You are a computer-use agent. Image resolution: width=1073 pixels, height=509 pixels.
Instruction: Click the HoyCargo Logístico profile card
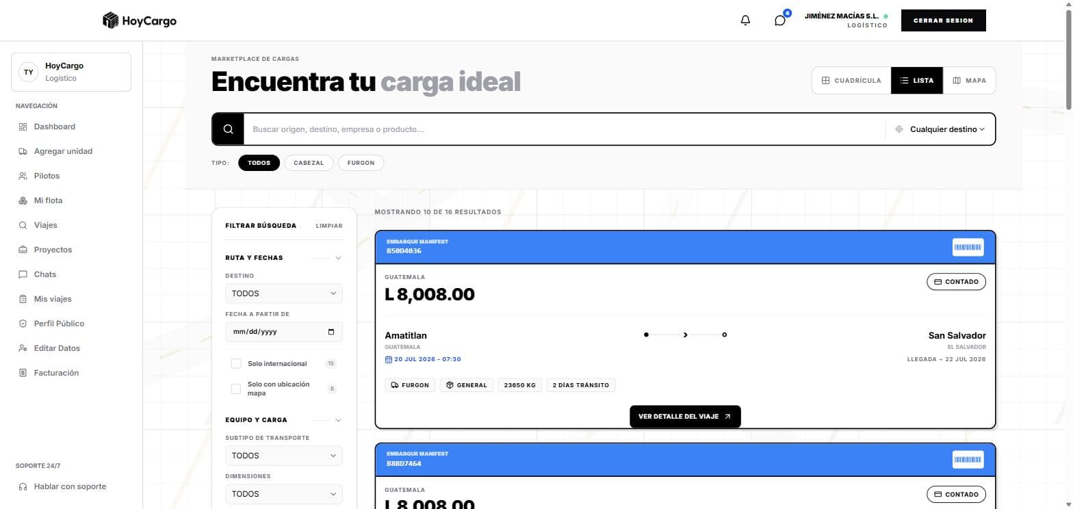point(71,72)
